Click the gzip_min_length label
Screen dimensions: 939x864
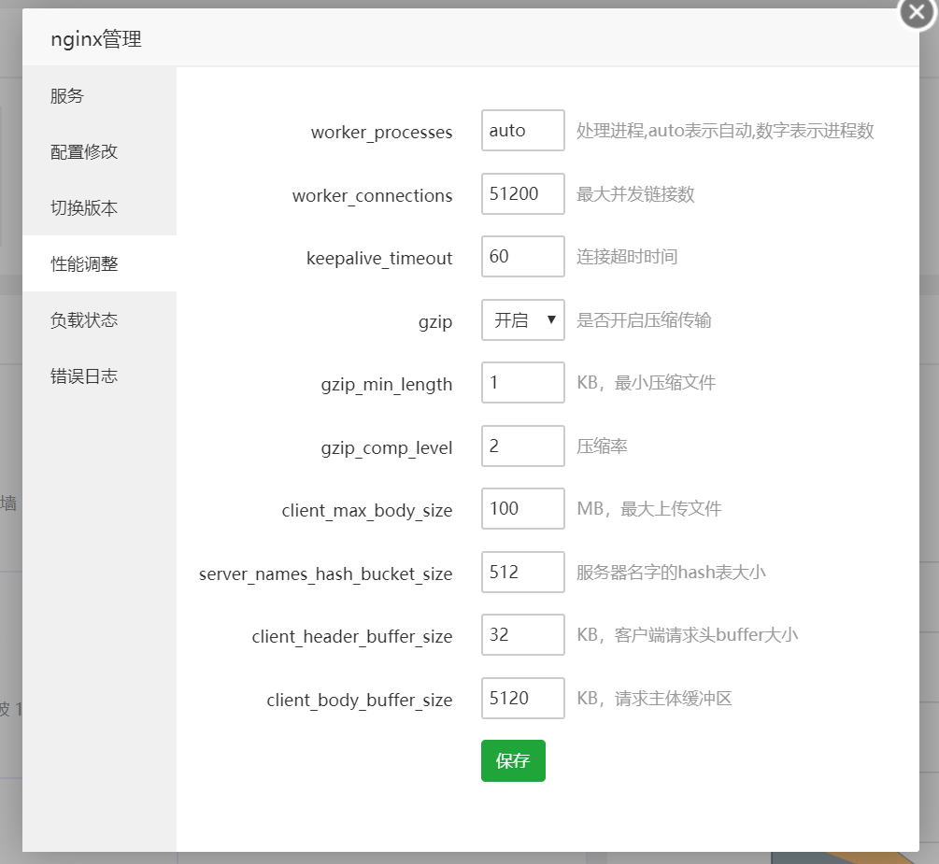[386, 385]
